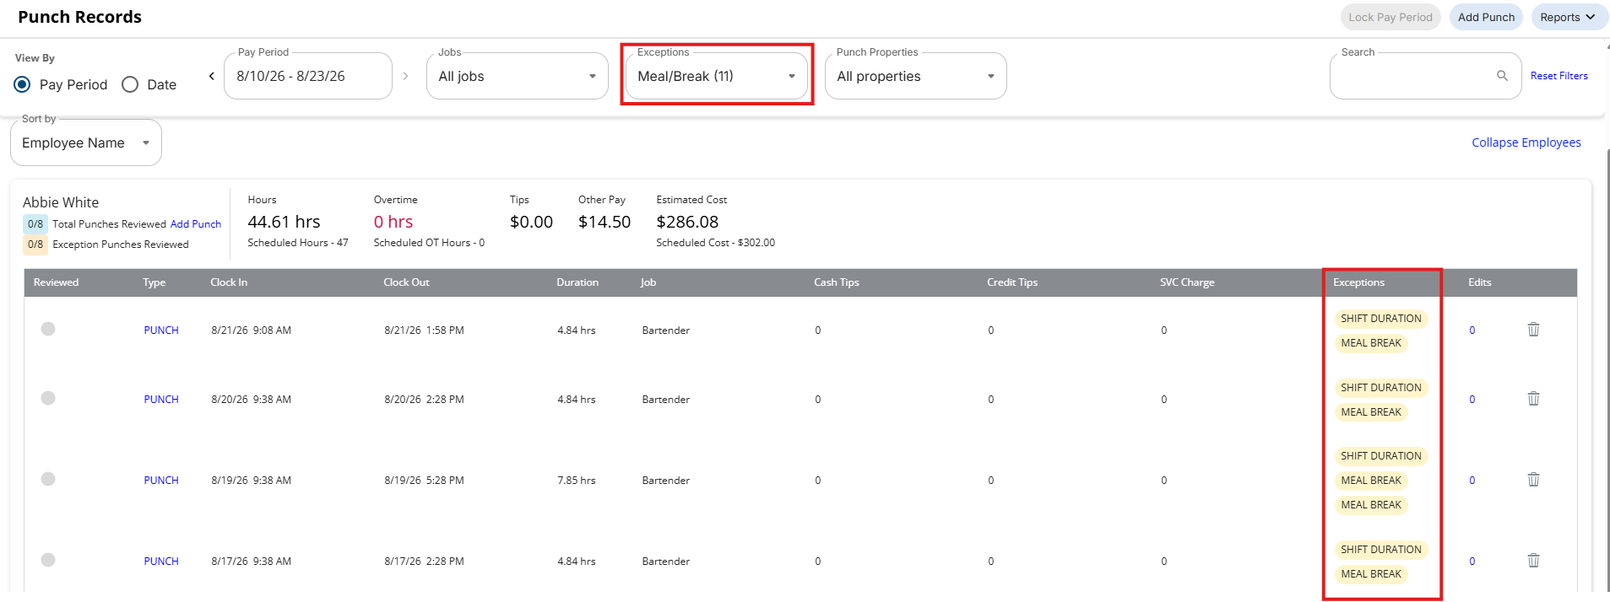Open the Exceptions dropdown showing Meal/Break (11)
This screenshot has width=1610, height=602.
(717, 76)
